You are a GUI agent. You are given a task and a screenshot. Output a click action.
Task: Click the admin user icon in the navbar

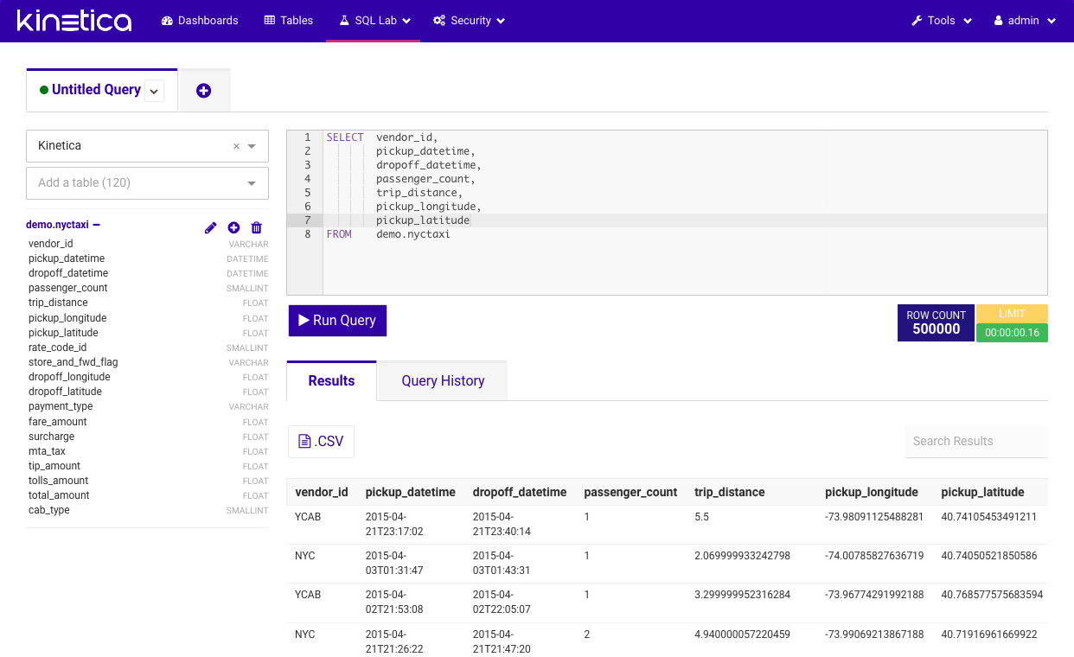pyautogui.click(x=999, y=20)
